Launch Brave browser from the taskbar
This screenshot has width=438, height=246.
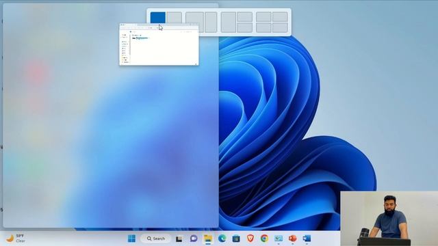click(x=250, y=238)
